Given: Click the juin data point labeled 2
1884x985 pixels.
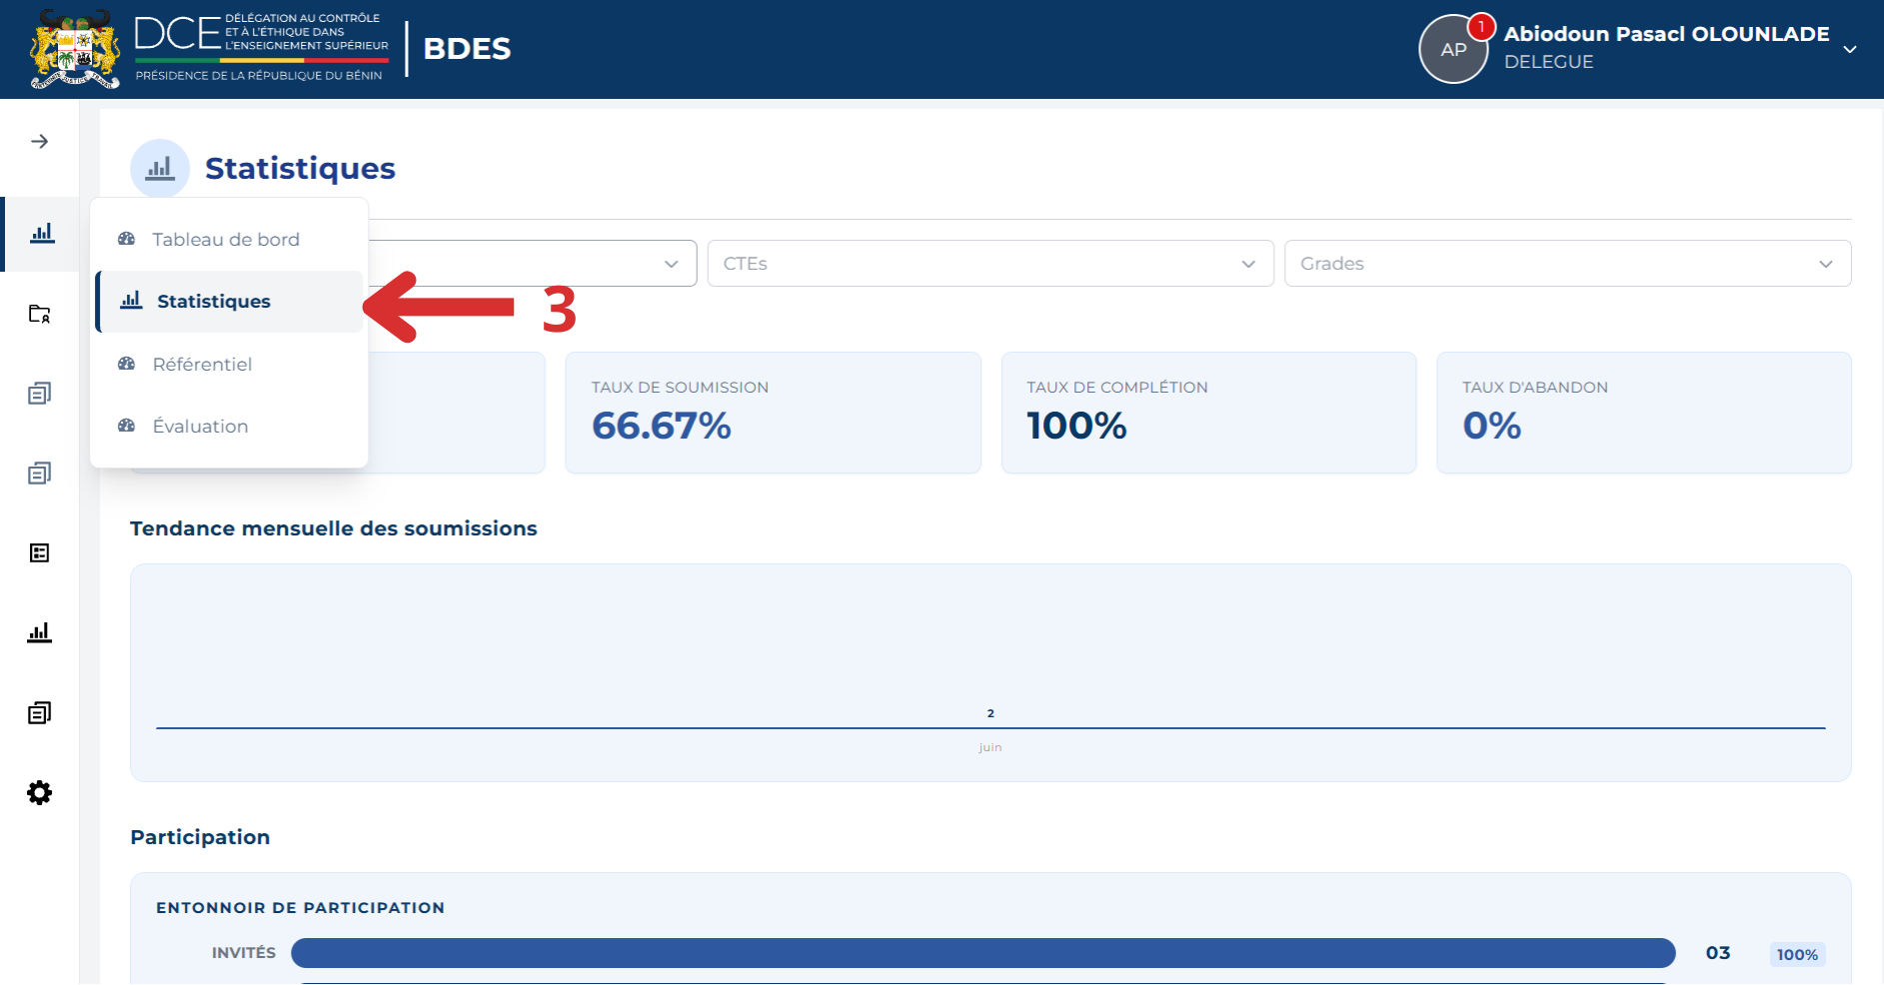Looking at the screenshot, I should (990, 713).
